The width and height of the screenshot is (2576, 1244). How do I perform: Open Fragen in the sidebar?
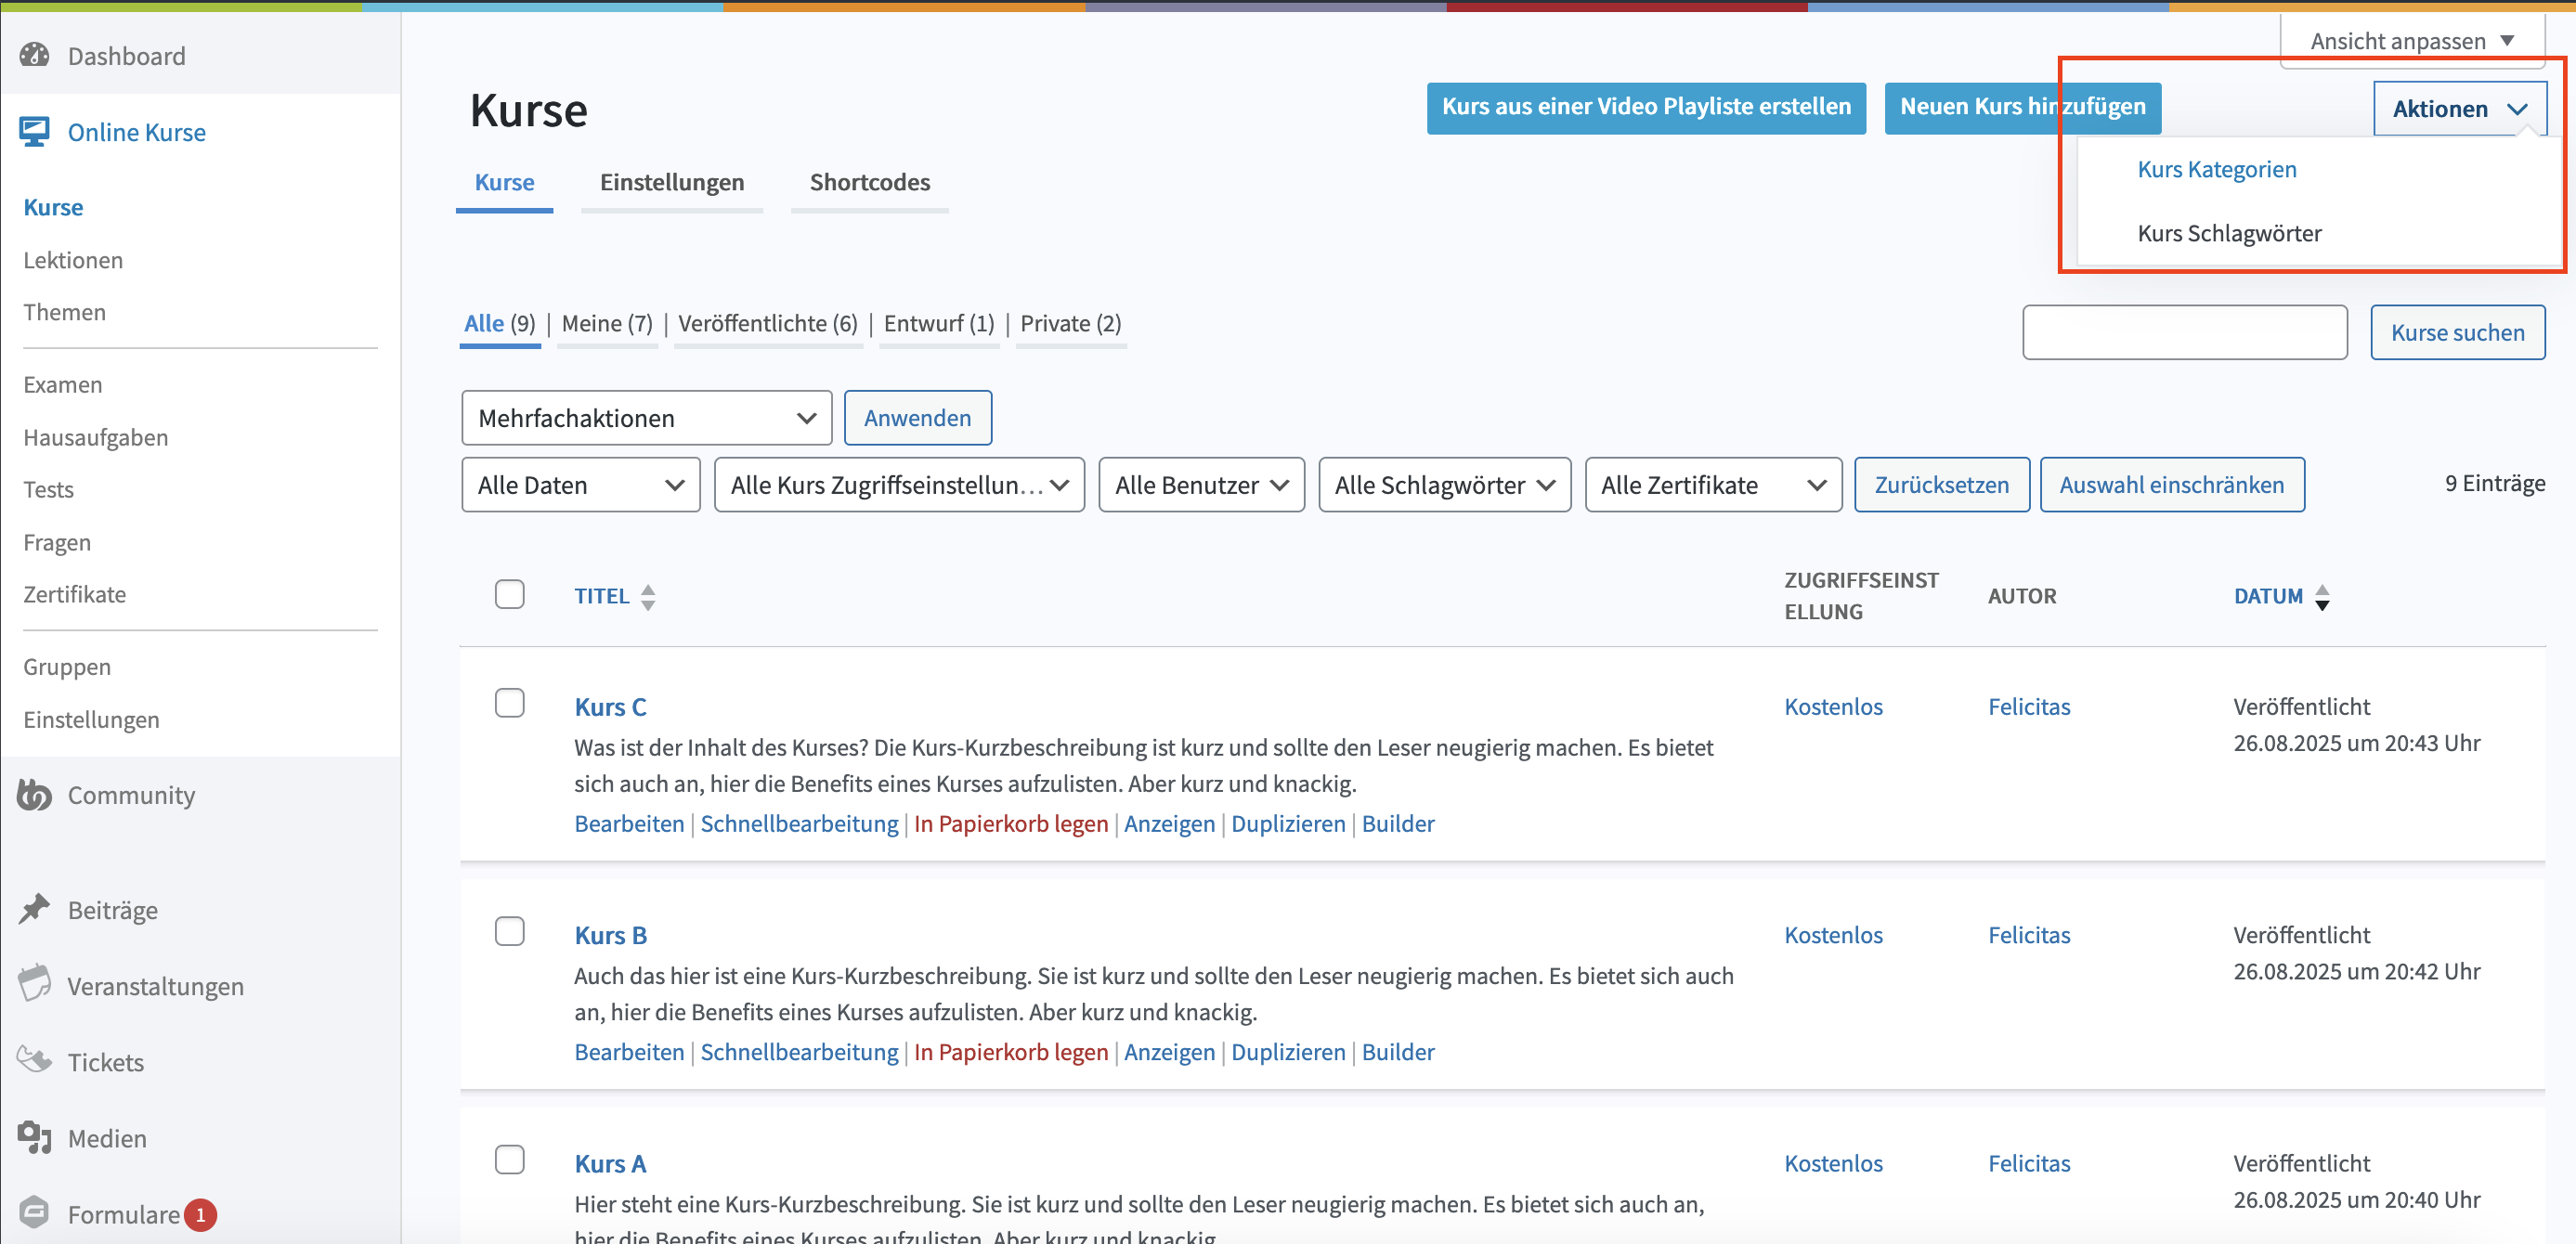[57, 542]
